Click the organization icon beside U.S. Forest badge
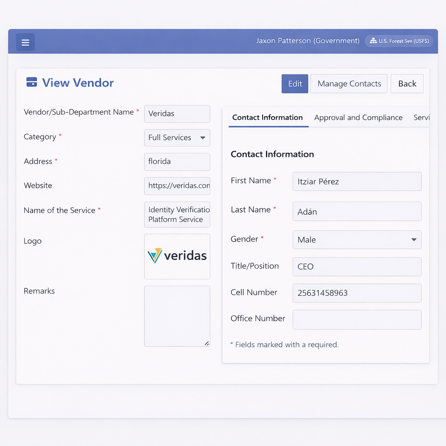This screenshot has width=446, height=446. coord(373,41)
